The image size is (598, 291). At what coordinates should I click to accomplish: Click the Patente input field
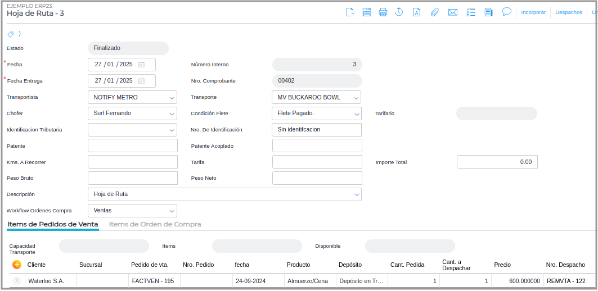coord(133,146)
